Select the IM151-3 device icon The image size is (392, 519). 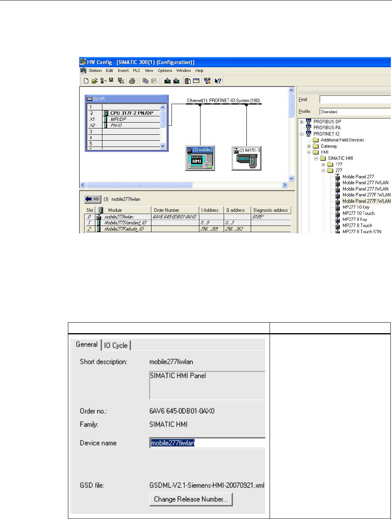point(246,158)
